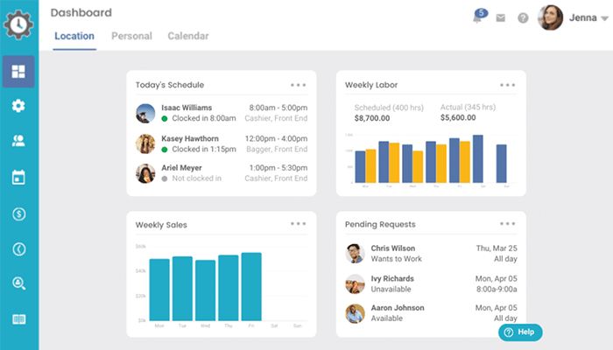Select the name Chris Wilson
The height and width of the screenshot is (350, 613).
tap(393, 248)
